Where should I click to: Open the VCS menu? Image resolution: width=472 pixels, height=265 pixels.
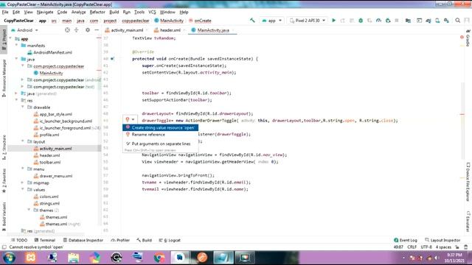(x=152, y=12)
